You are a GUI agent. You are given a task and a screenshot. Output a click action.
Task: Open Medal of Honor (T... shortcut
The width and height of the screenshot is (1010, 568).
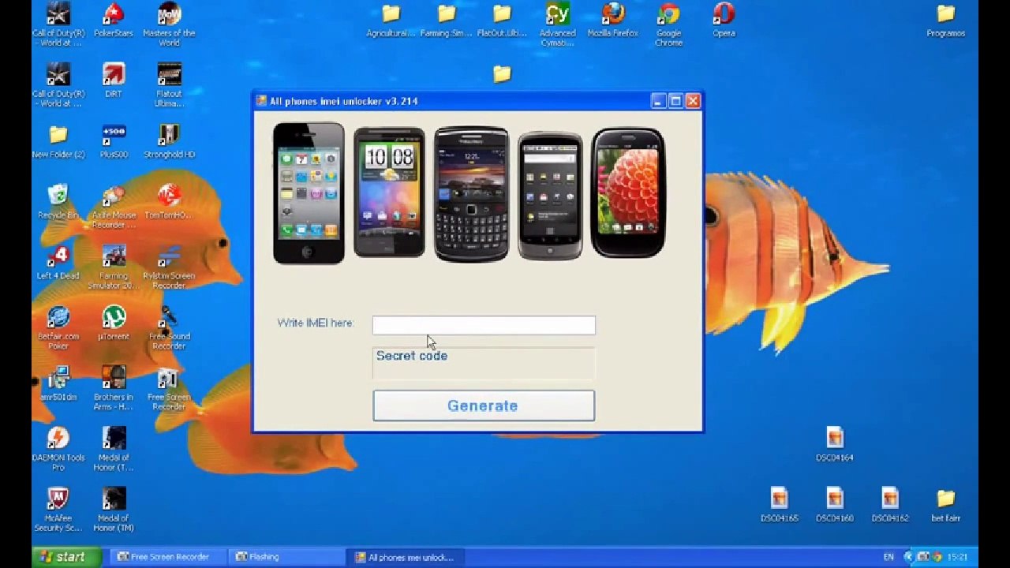[x=114, y=449]
